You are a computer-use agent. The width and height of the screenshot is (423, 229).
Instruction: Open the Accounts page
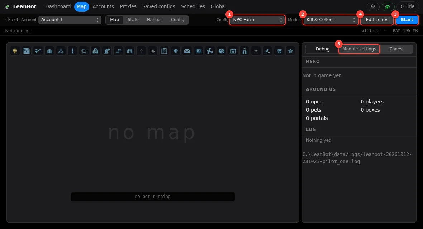pos(103,6)
